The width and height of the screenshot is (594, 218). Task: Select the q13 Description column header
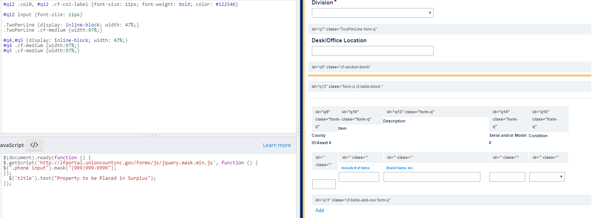[436, 112]
